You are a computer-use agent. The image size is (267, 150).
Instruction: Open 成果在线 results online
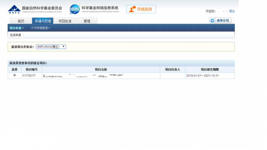tap(220, 20)
